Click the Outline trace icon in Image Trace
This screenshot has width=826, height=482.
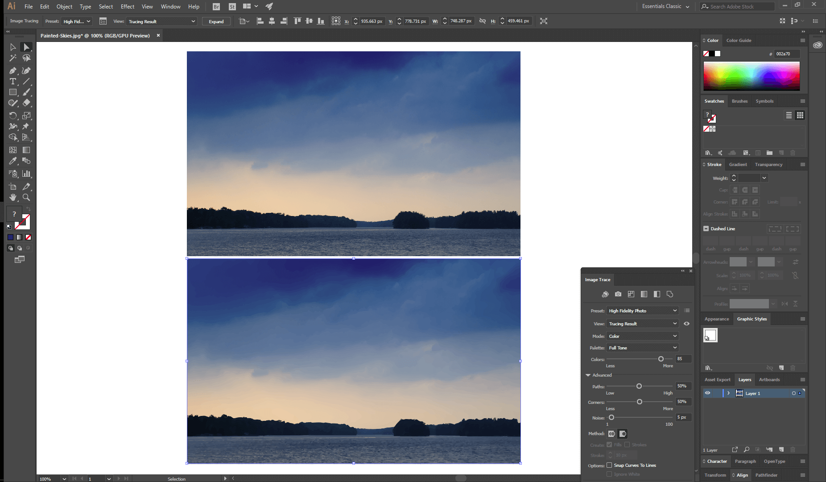click(670, 294)
